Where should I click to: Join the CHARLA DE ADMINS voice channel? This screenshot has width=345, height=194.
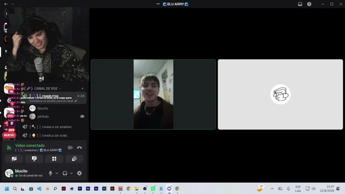click(54, 127)
